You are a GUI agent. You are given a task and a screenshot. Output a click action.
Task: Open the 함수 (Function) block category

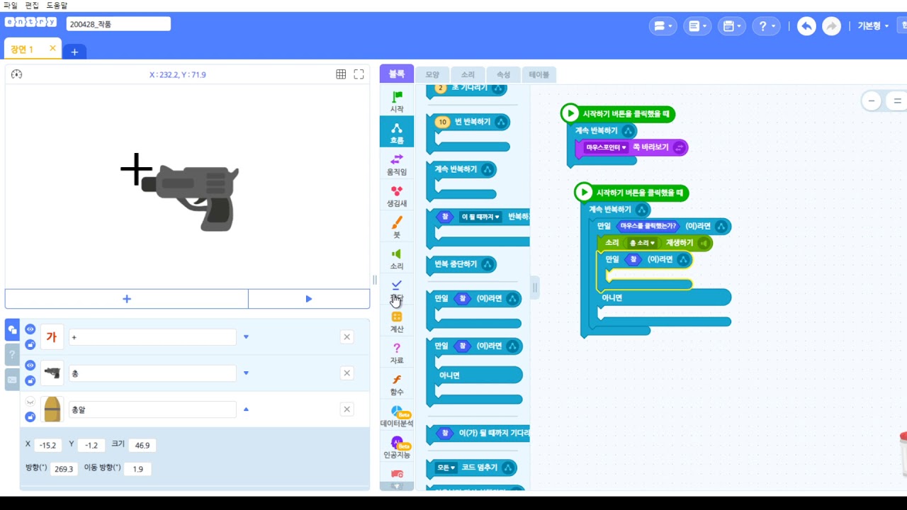pyautogui.click(x=397, y=385)
